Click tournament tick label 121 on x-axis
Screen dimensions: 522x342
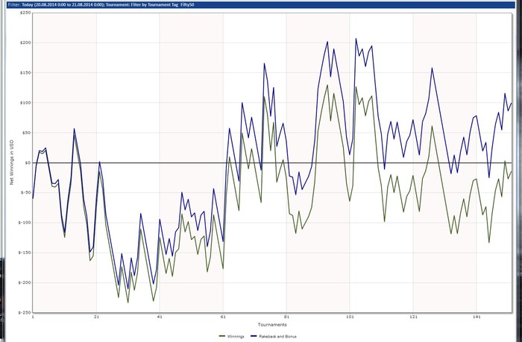[x=413, y=317]
